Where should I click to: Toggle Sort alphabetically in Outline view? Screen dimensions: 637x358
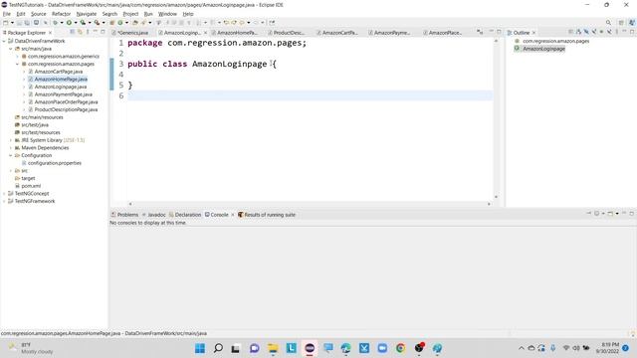[579, 32]
